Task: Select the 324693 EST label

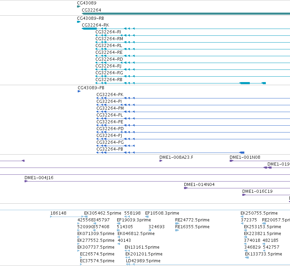Action: pyautogui.click(x=156, y=227)
